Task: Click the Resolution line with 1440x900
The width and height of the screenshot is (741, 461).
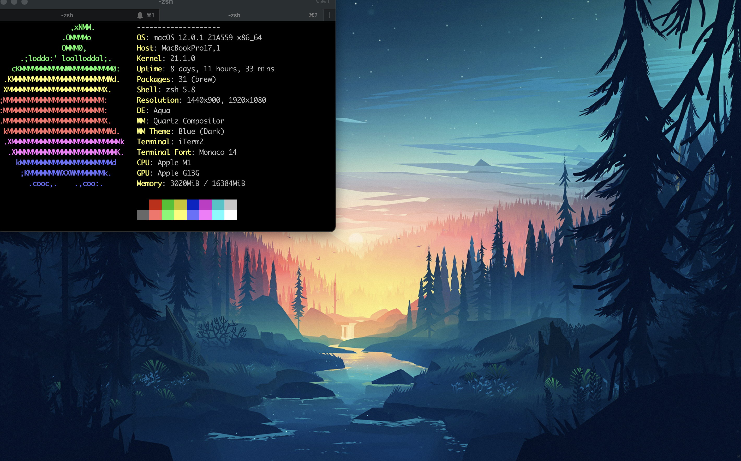Action: click(201, 100)
